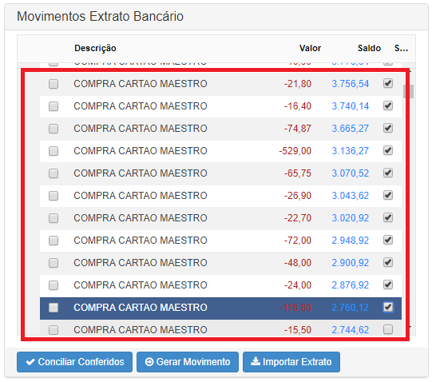Click the Conciliar Conferidos button
432x382 pixels.
[75, 362]
